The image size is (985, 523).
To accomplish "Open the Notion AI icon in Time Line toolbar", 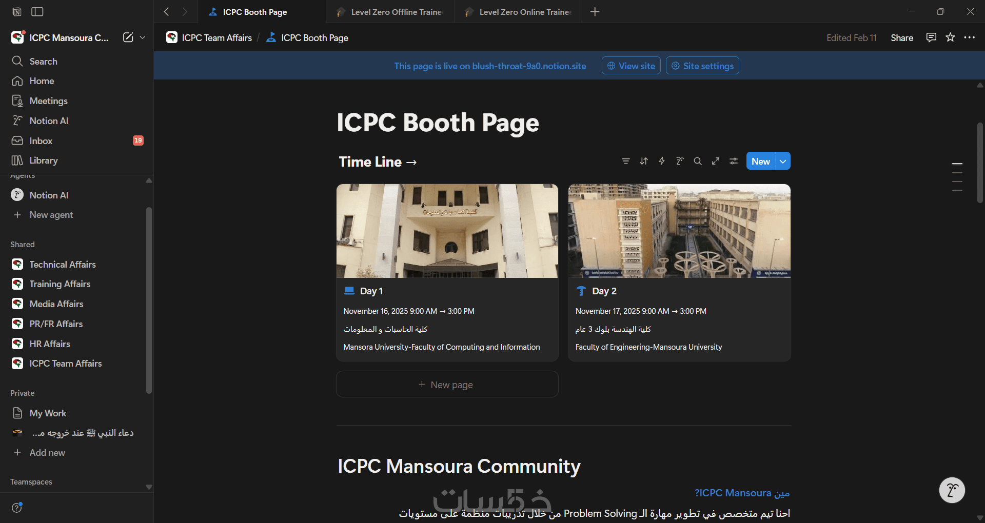I will (x=680, y=161).
